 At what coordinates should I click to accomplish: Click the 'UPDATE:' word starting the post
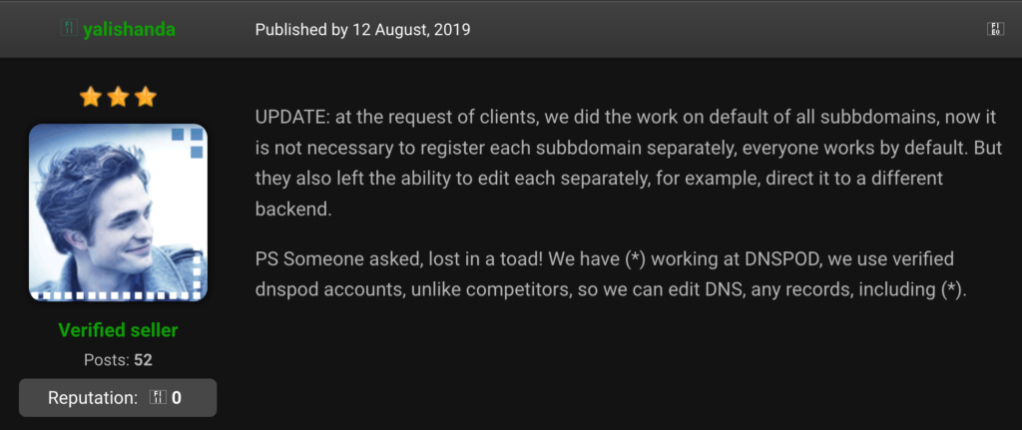(x=292, y=118)
